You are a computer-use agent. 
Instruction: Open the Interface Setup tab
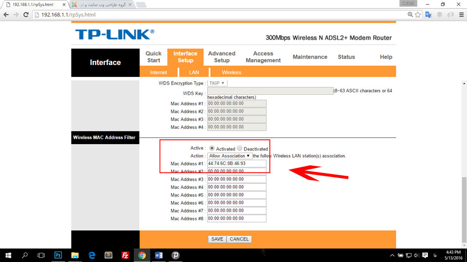(185, 57)
